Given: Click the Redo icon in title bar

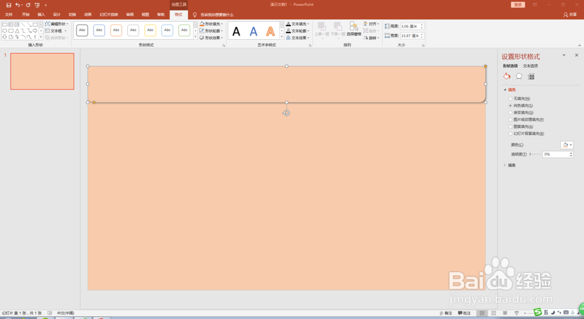Looking at the screenshot, I should point(28,5).
